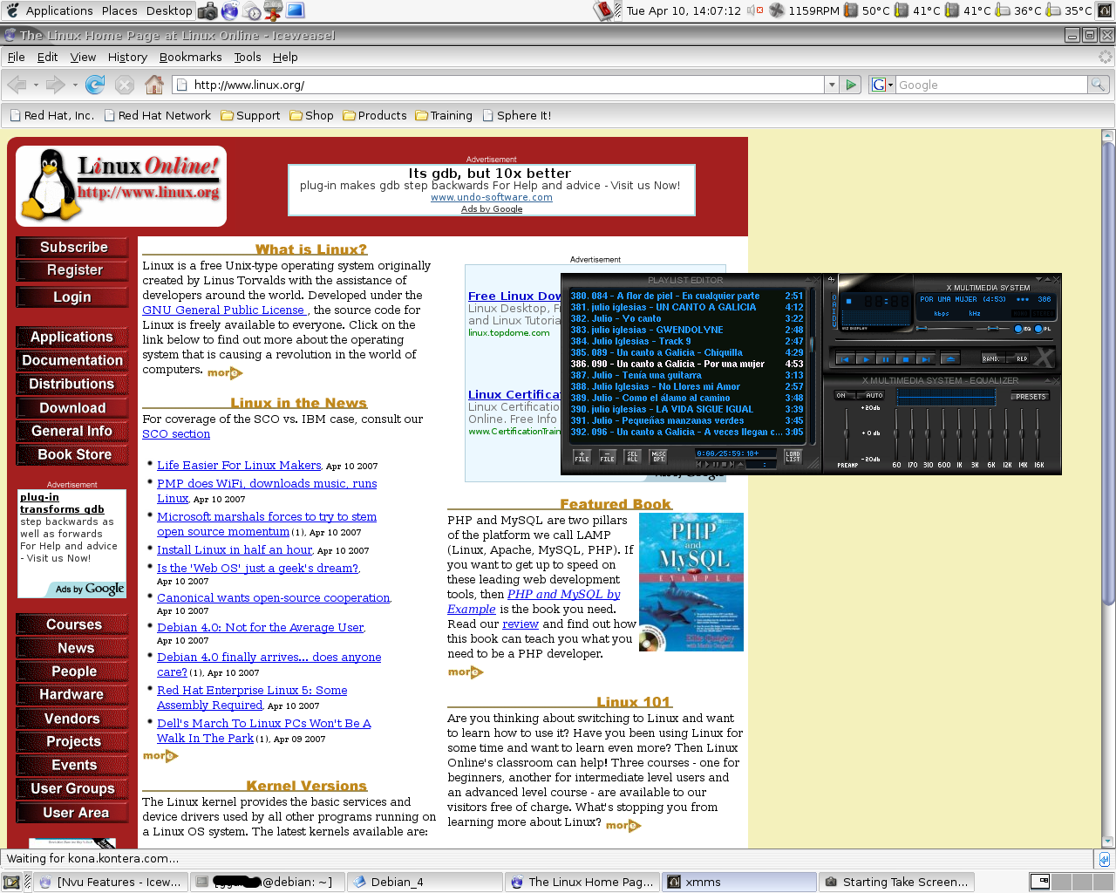Viewport: 1116px width, 893px height.
Task: Click the remove FILE button in playlist editor
Action: tap(608, 456)
